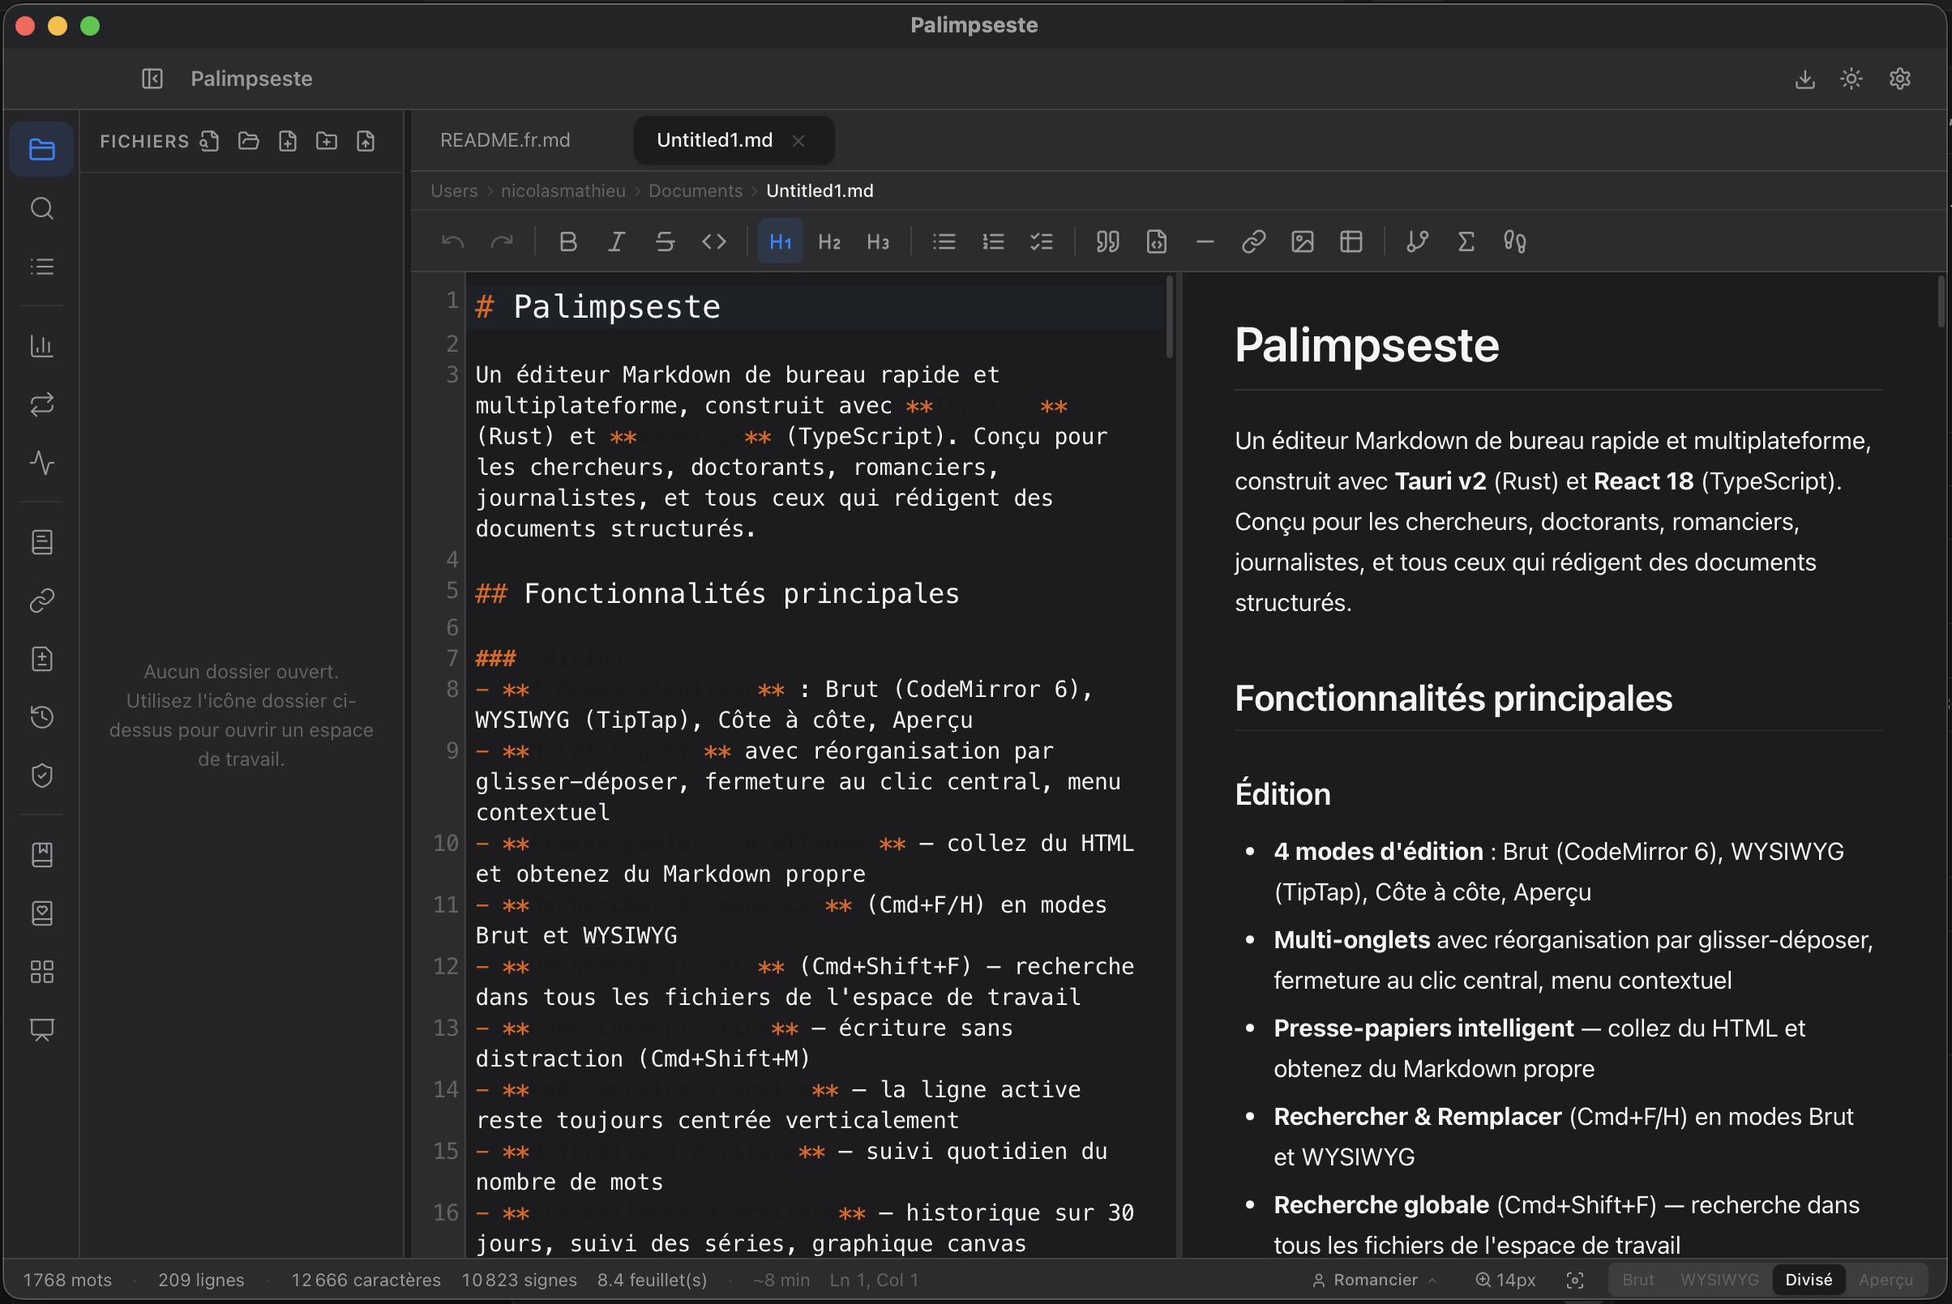This screenshot has height=1304, width=1952.
Task: Open the Romancier profile dropdown
Action: (1374, 1280)
